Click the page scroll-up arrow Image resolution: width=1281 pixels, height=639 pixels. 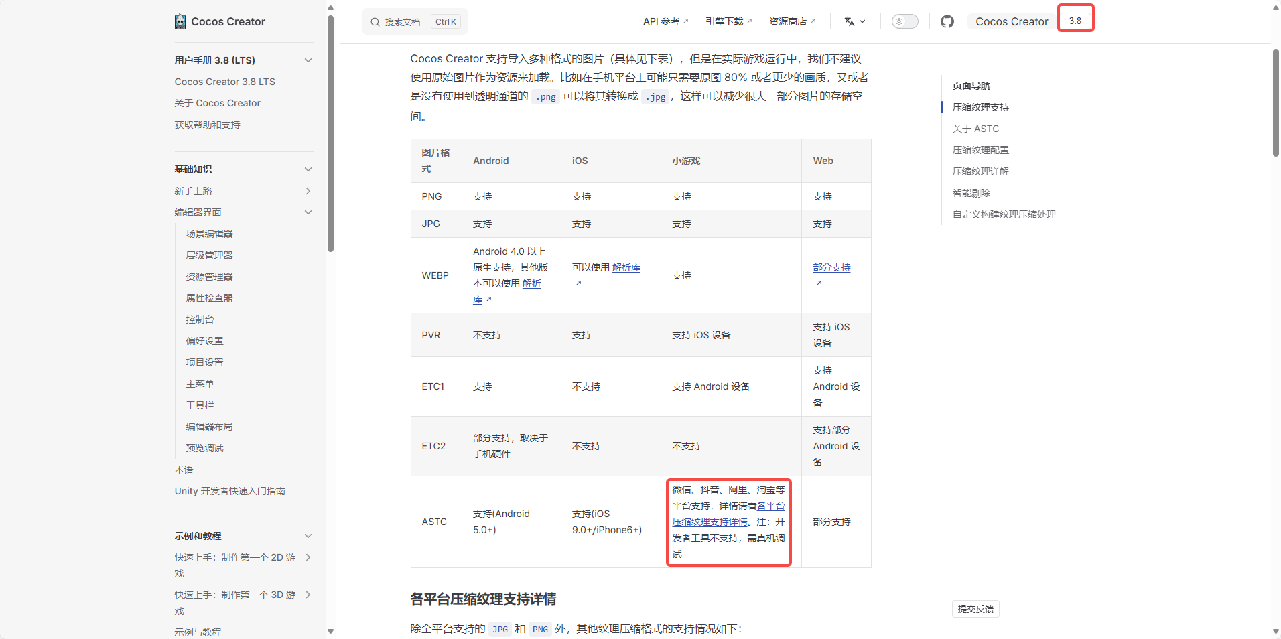pos(1276,7)
